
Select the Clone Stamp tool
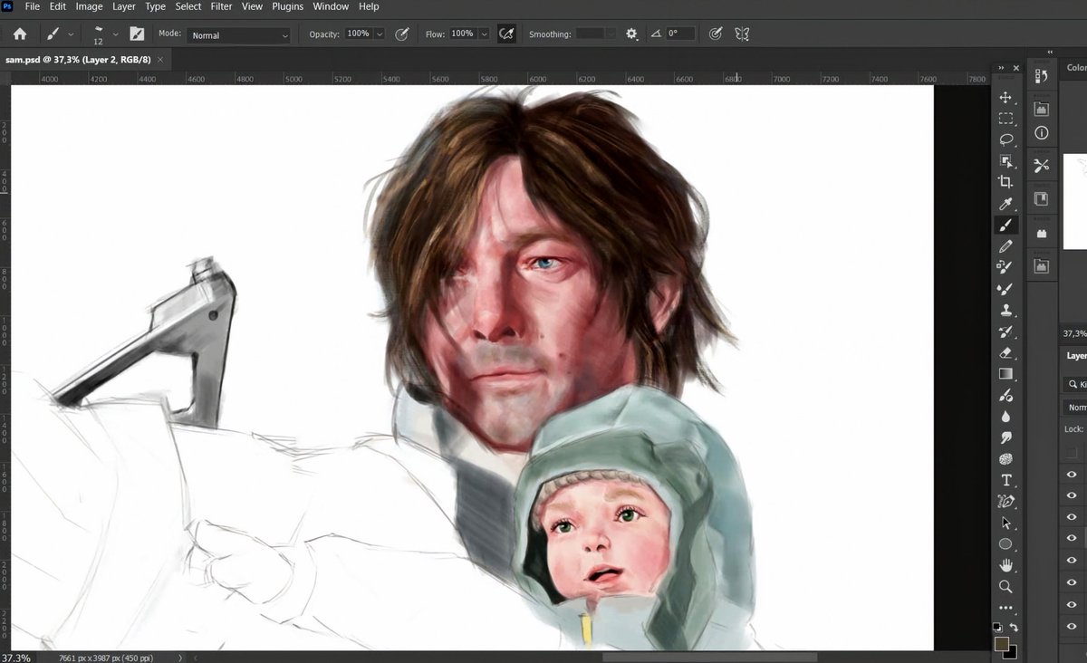point(1005,310)
